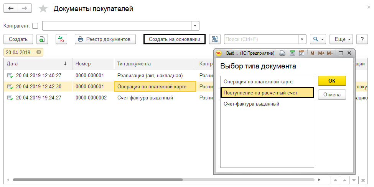This screenshot has width=374, height=187.
Task: Open the calendar icon in dialog titlebar
Action: (x=301, y=53)
